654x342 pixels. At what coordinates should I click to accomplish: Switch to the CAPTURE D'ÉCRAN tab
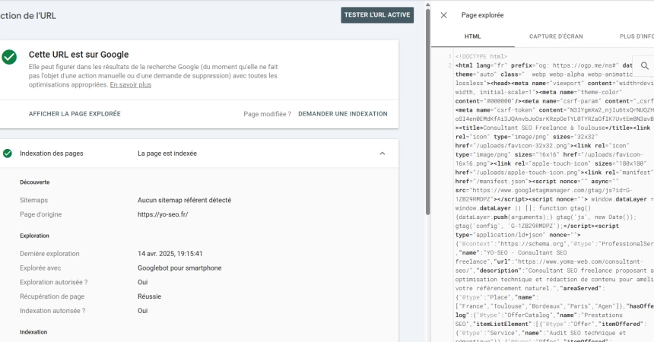point(556,36)
